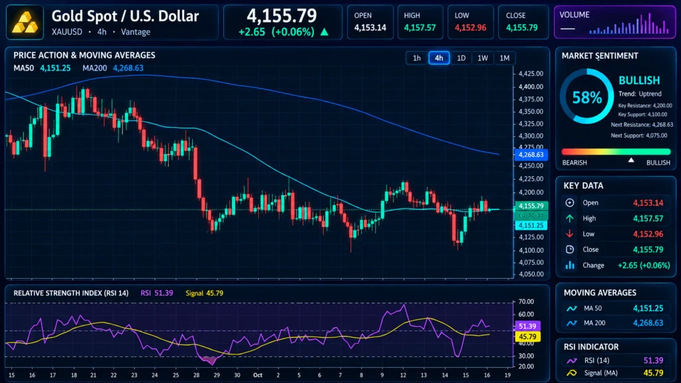The image size is (681, 383).
Task: Click Key Resistance: 4,200.00 text
Action: pos(645,106)
